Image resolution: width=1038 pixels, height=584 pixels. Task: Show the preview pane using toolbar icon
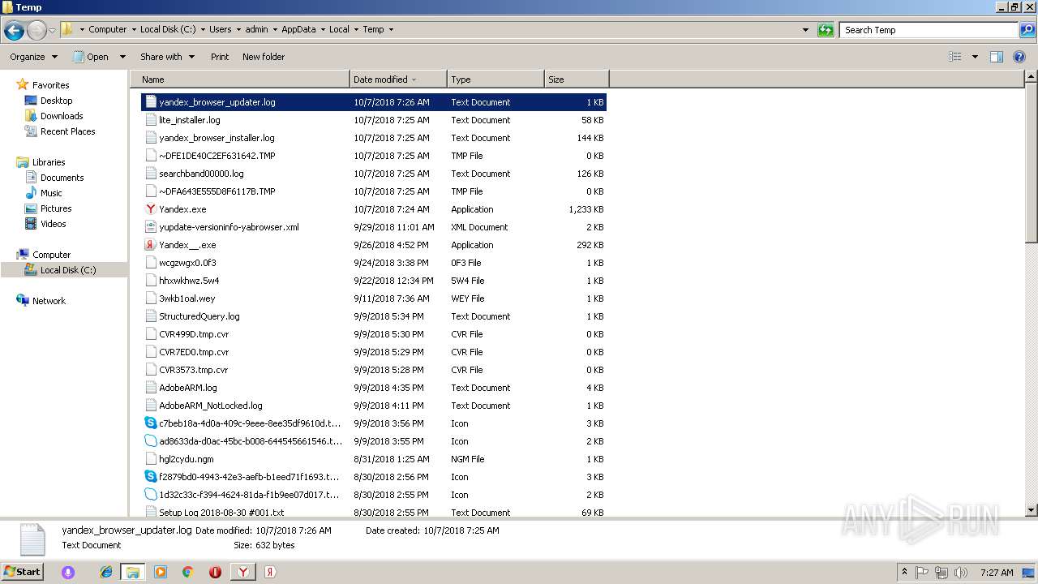point(997,57)
